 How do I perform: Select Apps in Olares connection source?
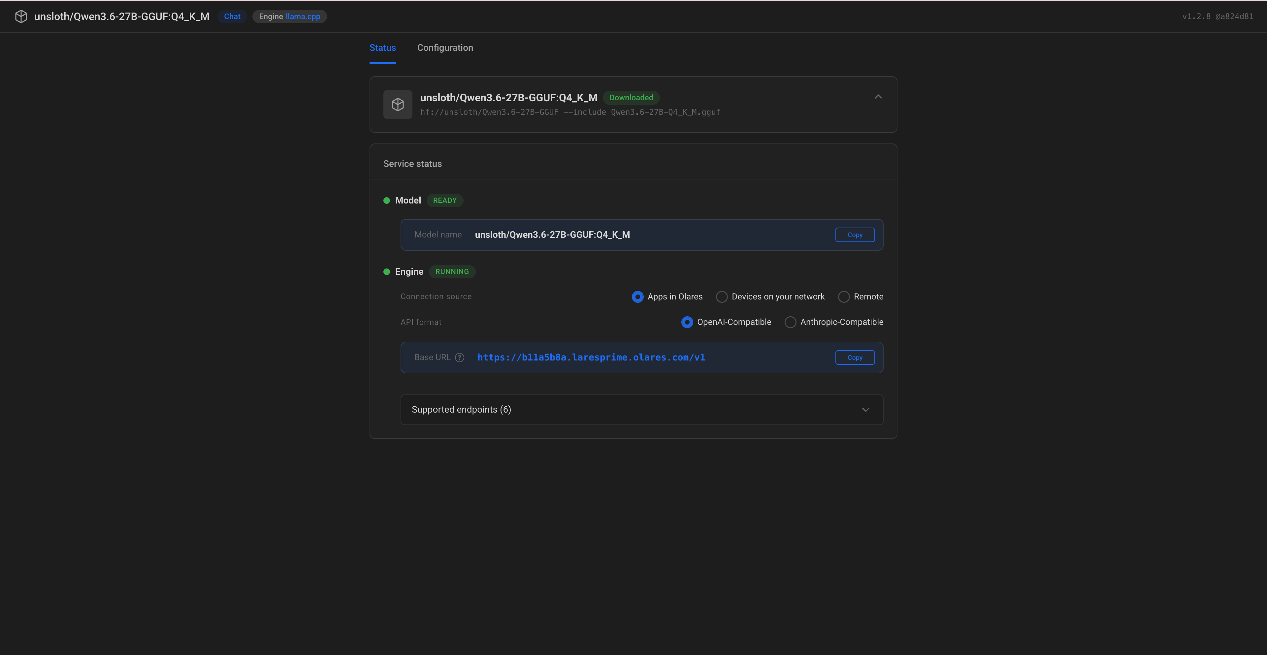[x=637, y=296]
